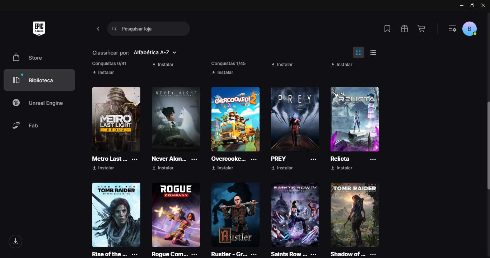490x258 pixels.
Task: Open the settings list-gear icon
Action: tap(452, 29)
